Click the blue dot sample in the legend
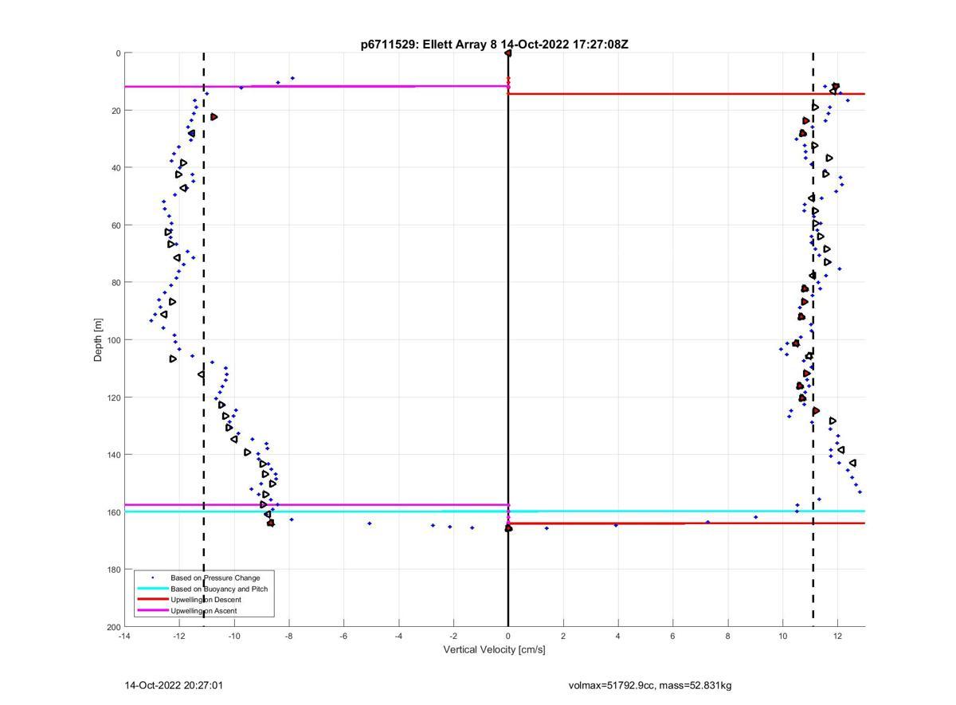 pyautogui.click(x=152, y=578)
